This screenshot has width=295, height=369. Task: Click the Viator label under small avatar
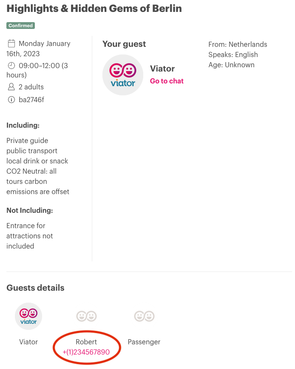pyautogui.click(x=28, y=342)
